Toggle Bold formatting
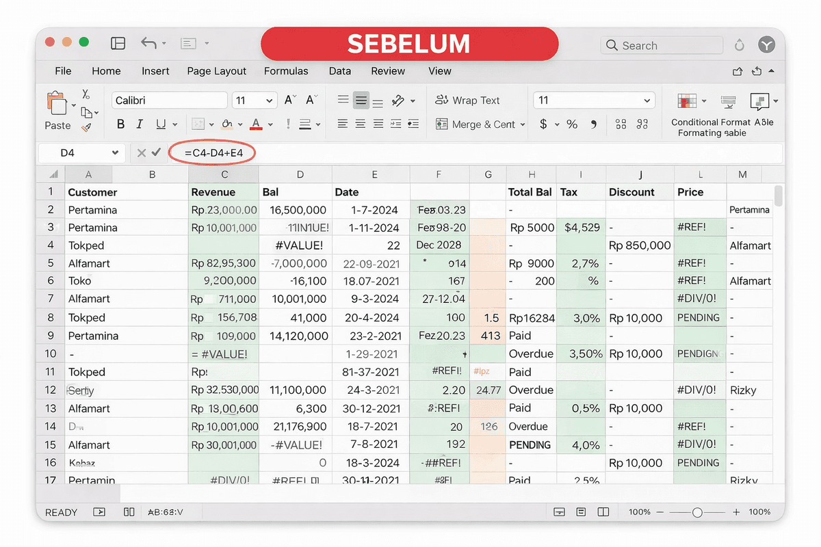 120,124
